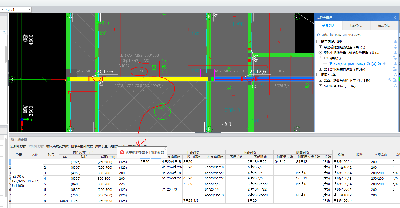Click 复制跨数据 button
The height and width of the screenshot is (208, 400).
[18, 146]
